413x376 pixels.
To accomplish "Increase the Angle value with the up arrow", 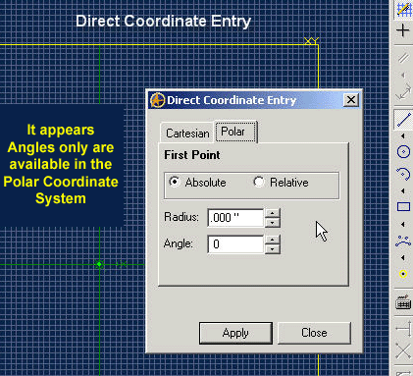I will (x=273, y=240).
